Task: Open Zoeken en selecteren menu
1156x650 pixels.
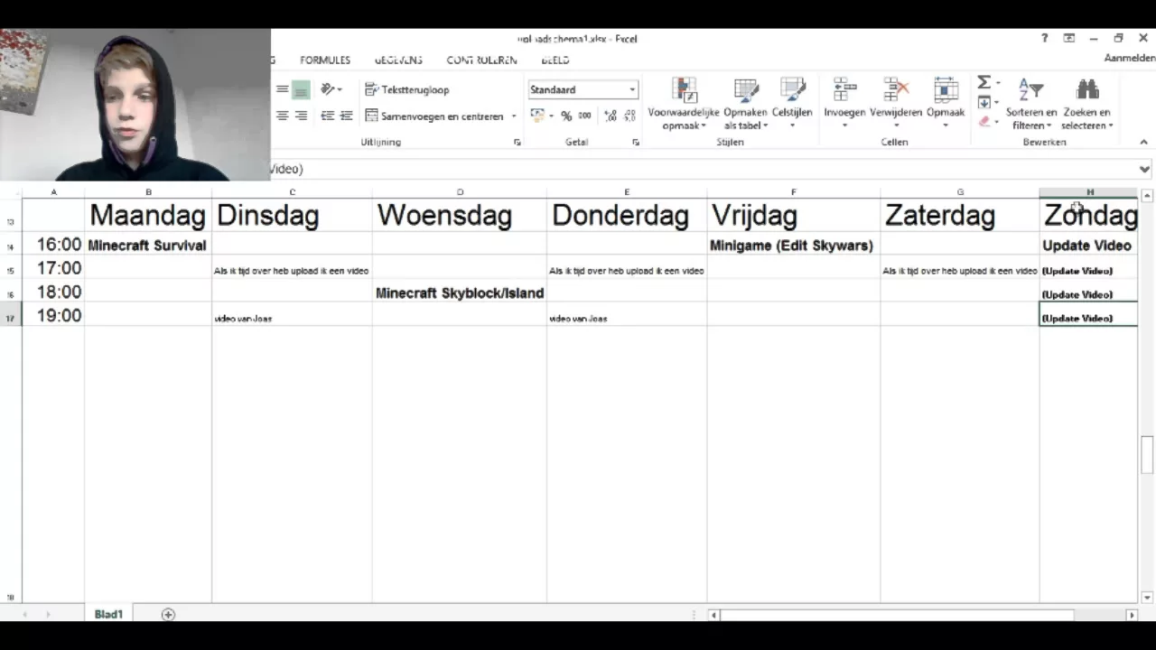Action: click(x=1086, y=103)
